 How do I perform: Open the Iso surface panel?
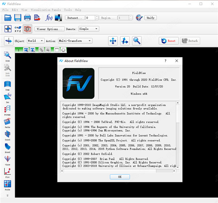pyautogui.click(x=8, y=98)
